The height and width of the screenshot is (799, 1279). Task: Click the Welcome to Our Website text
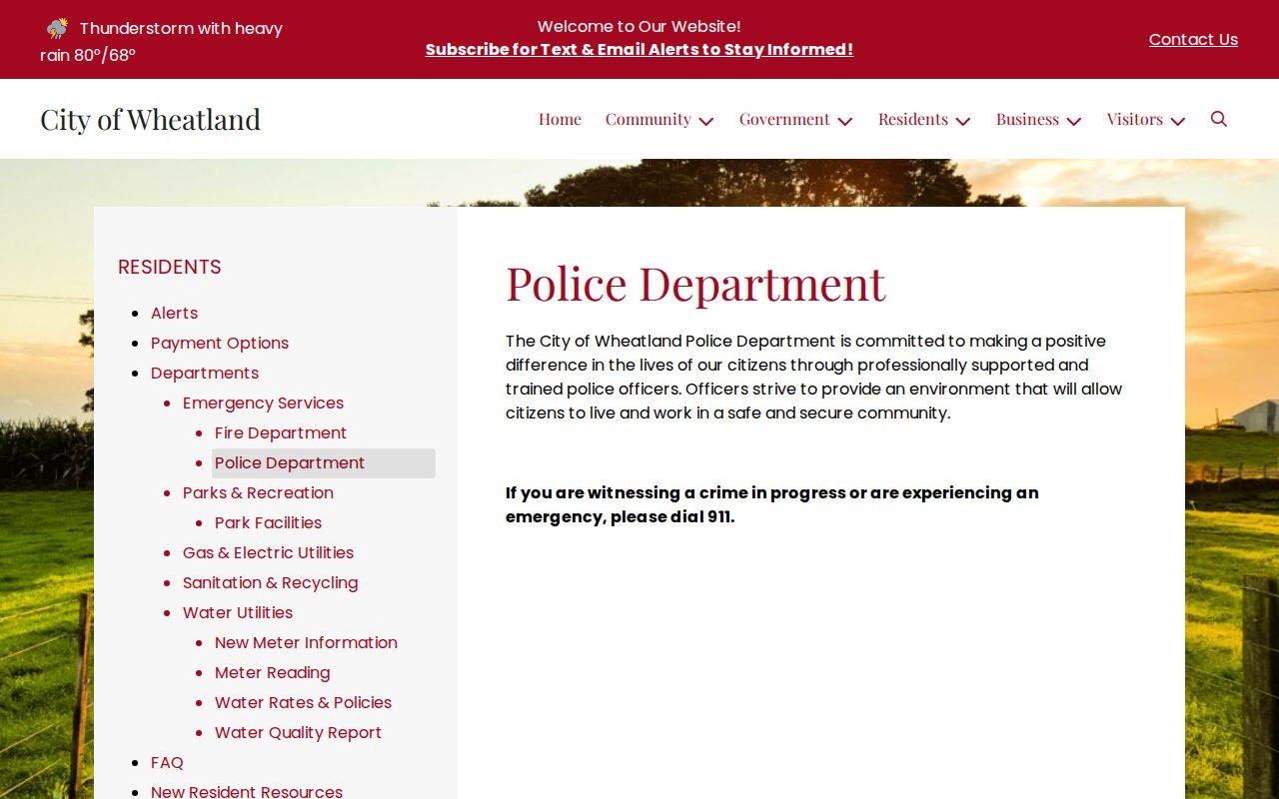tap(639, 26)
